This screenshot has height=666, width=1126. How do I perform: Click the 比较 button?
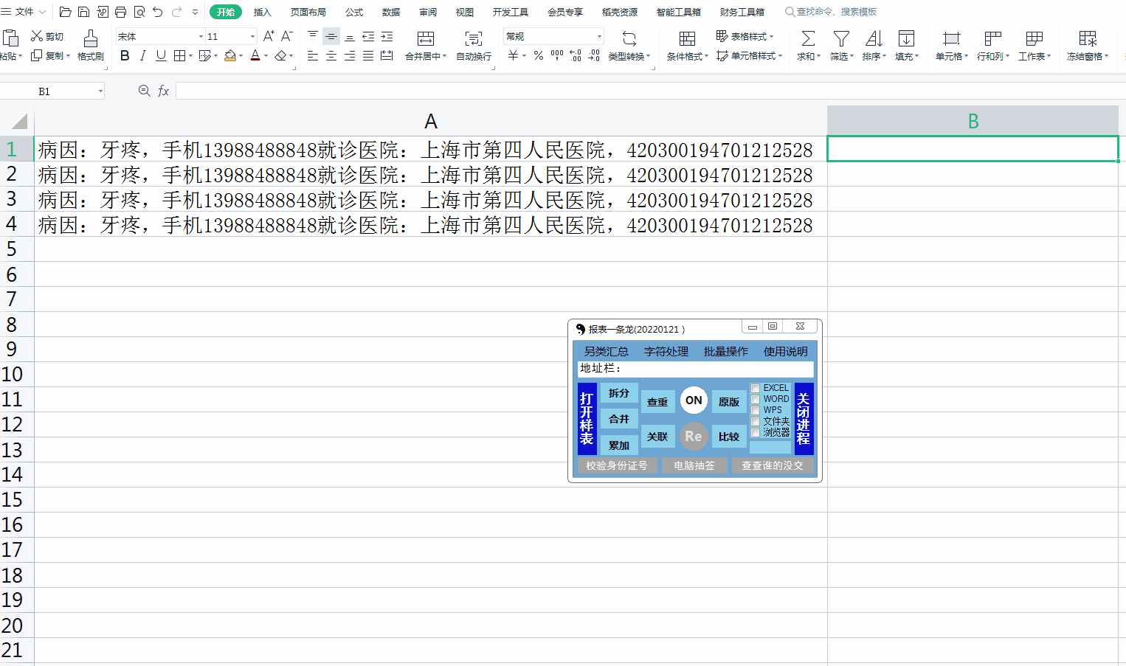[729, 437]
